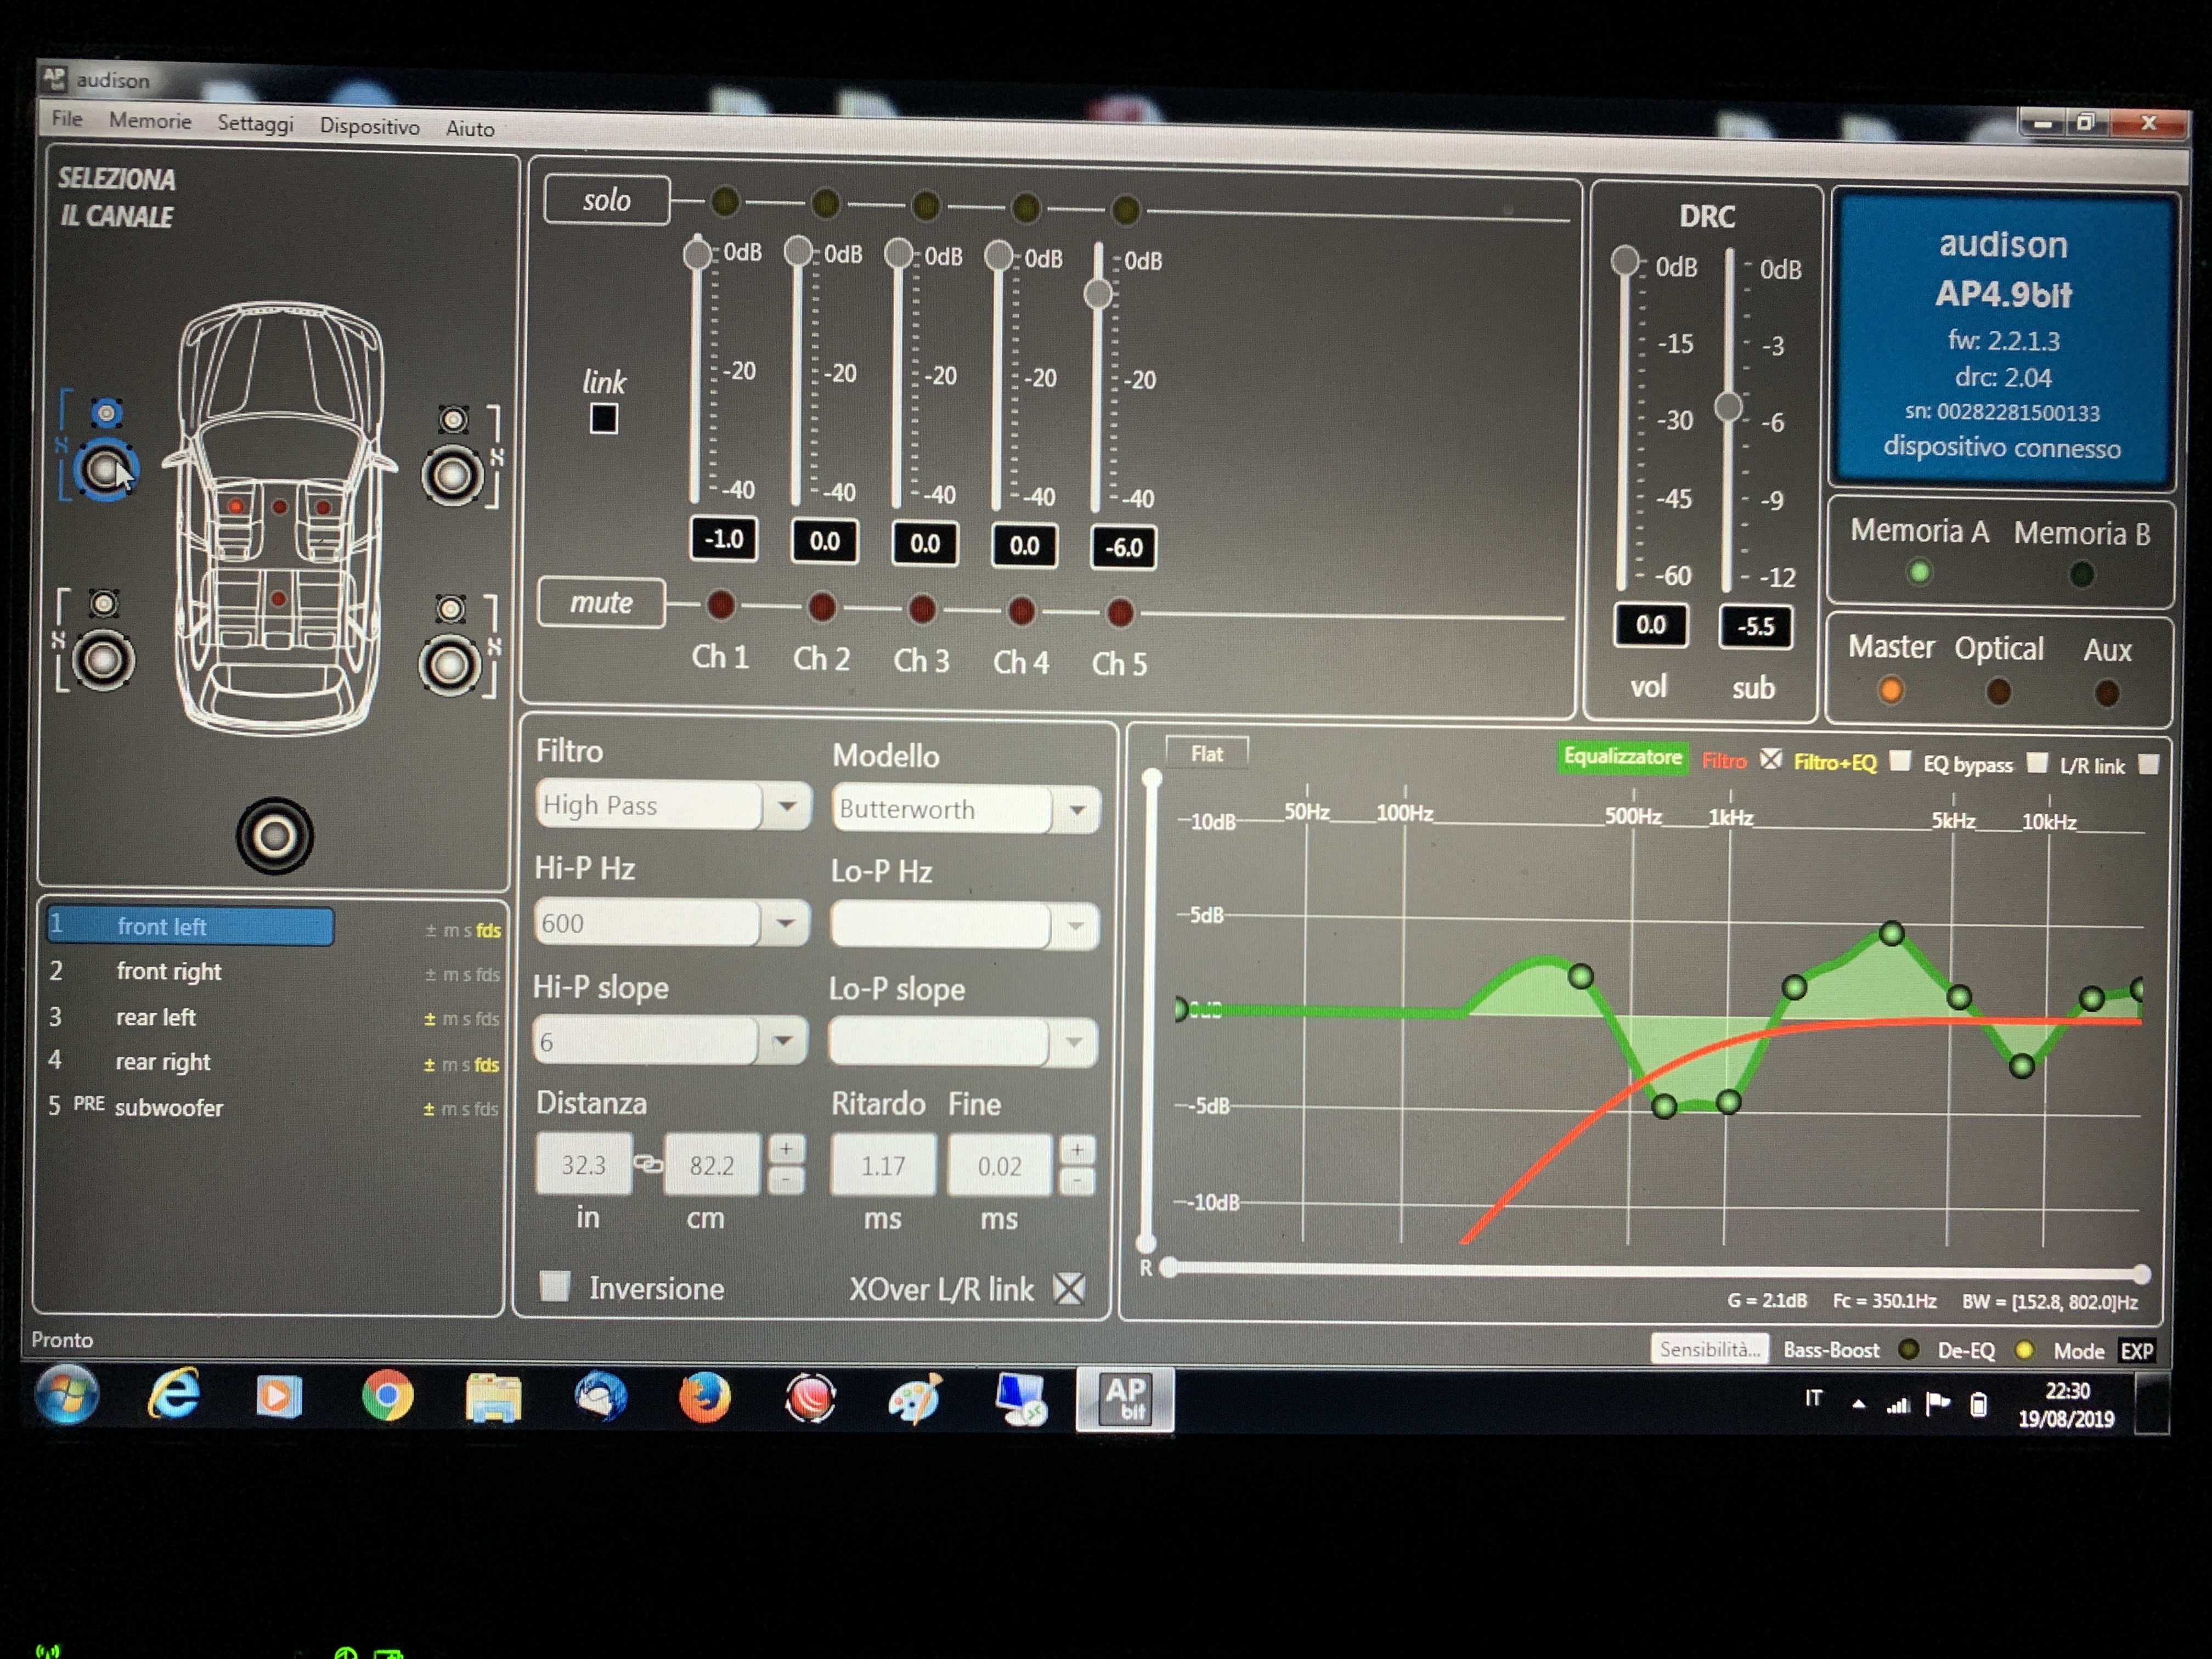Toggle the Filtro curve checkbox
Screen dimensions: 2212x1659
tap(1770, 760)
